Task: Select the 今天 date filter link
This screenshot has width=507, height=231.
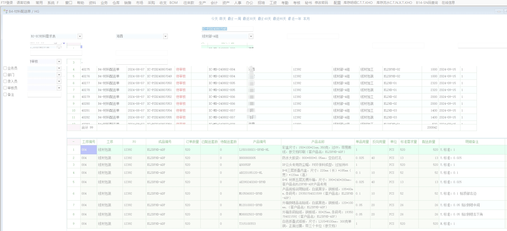Action: point(214,19)
